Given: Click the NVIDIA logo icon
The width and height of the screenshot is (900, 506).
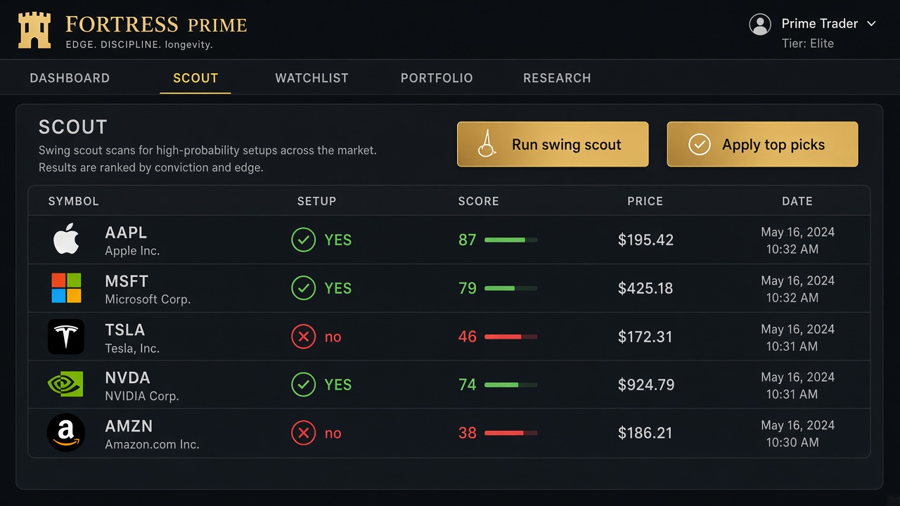Looking at the screenshot, I should pyautogui.click(x=65, y=384).
